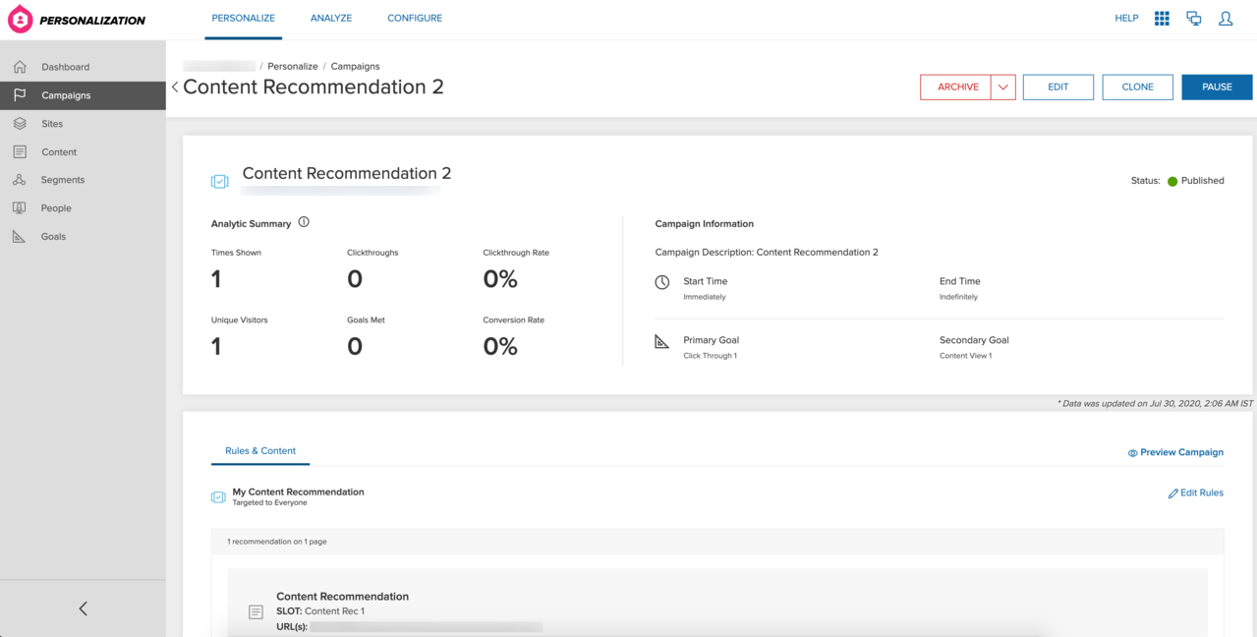Image resolution: width=1257 pixels, height=637 pixels.
Task: Click the user profile icon
Action: click(x=1226, y=17)
